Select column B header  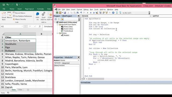click(x=41, y=34)
